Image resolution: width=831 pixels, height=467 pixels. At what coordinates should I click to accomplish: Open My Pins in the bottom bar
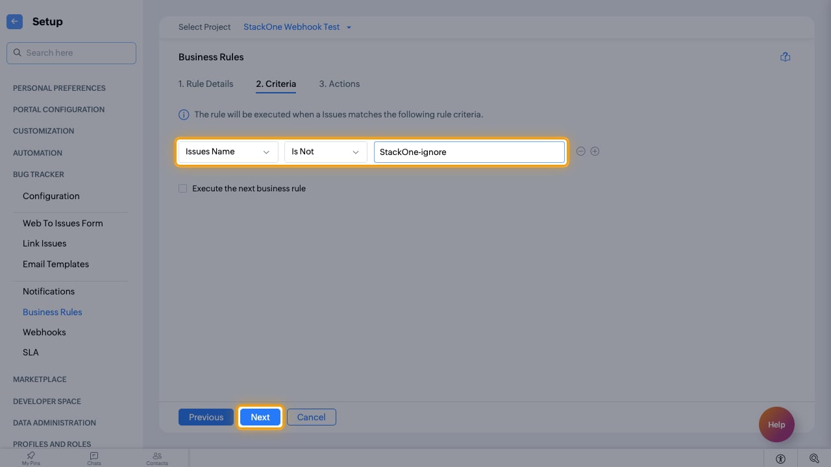point(31,459)
